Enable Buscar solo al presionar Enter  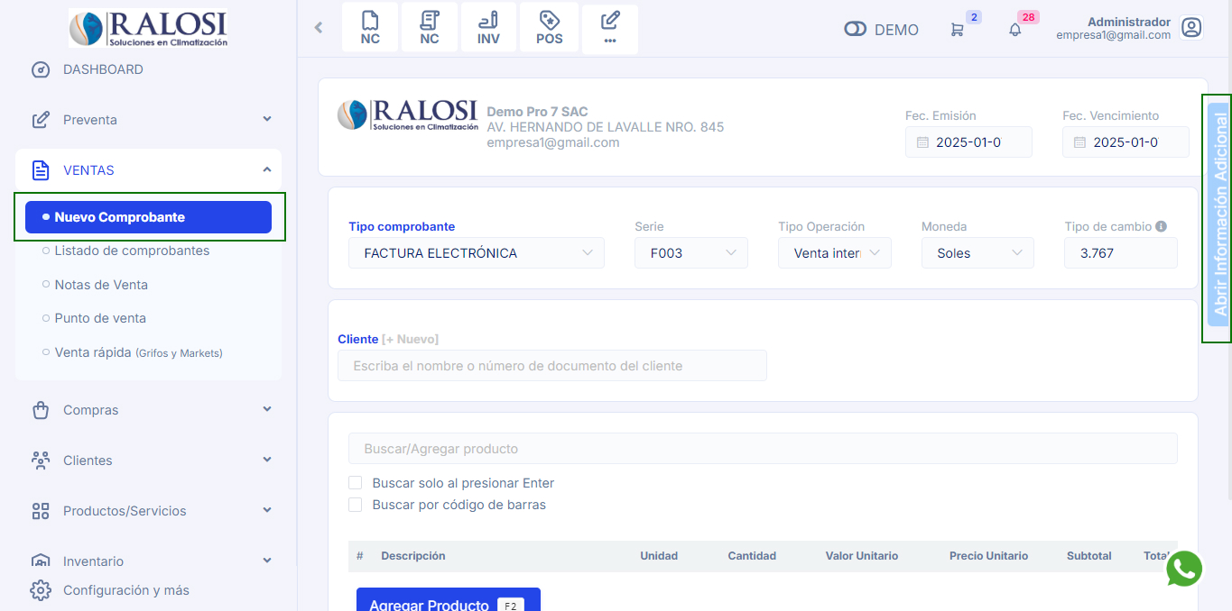tap(356, 483)
